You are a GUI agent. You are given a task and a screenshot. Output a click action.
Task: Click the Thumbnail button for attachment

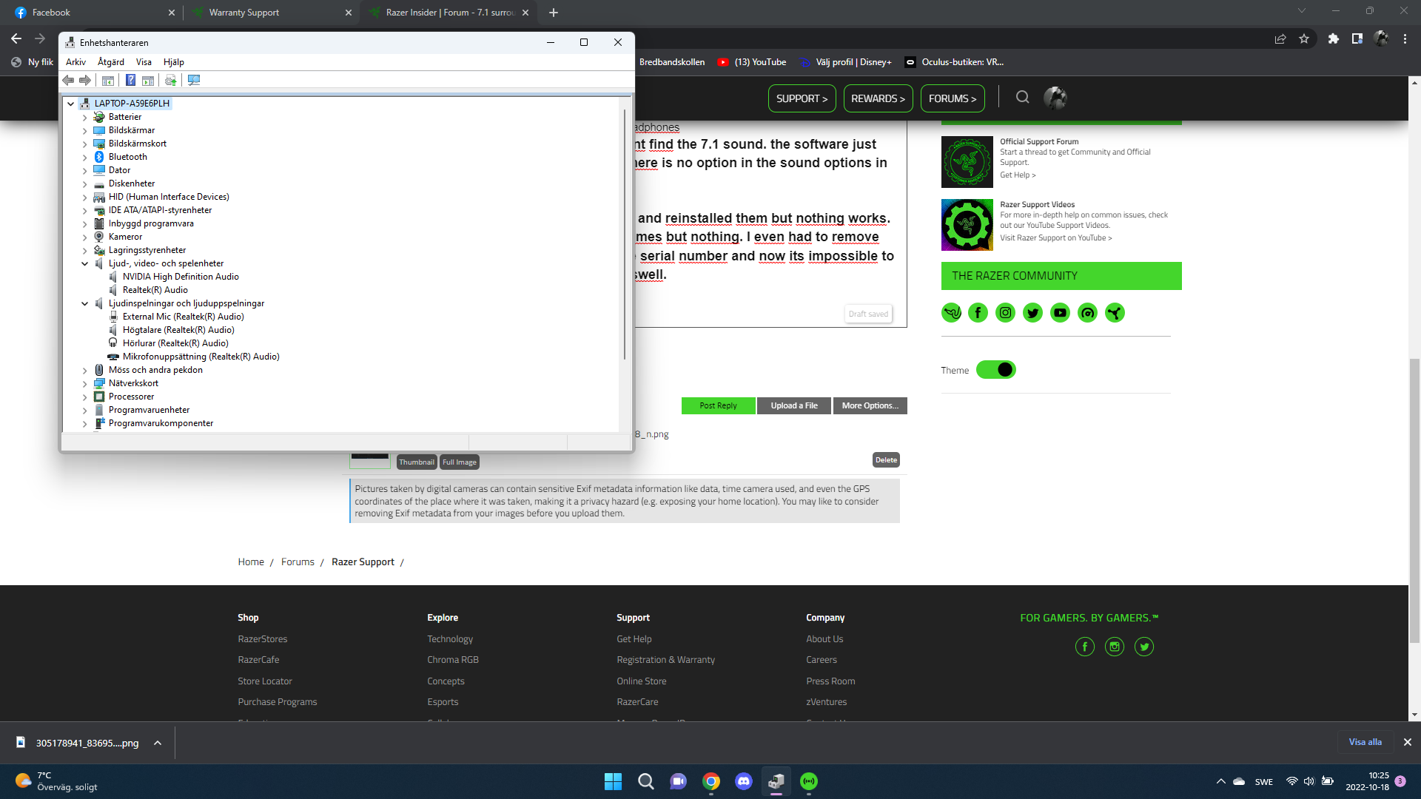tap(417, 462)
